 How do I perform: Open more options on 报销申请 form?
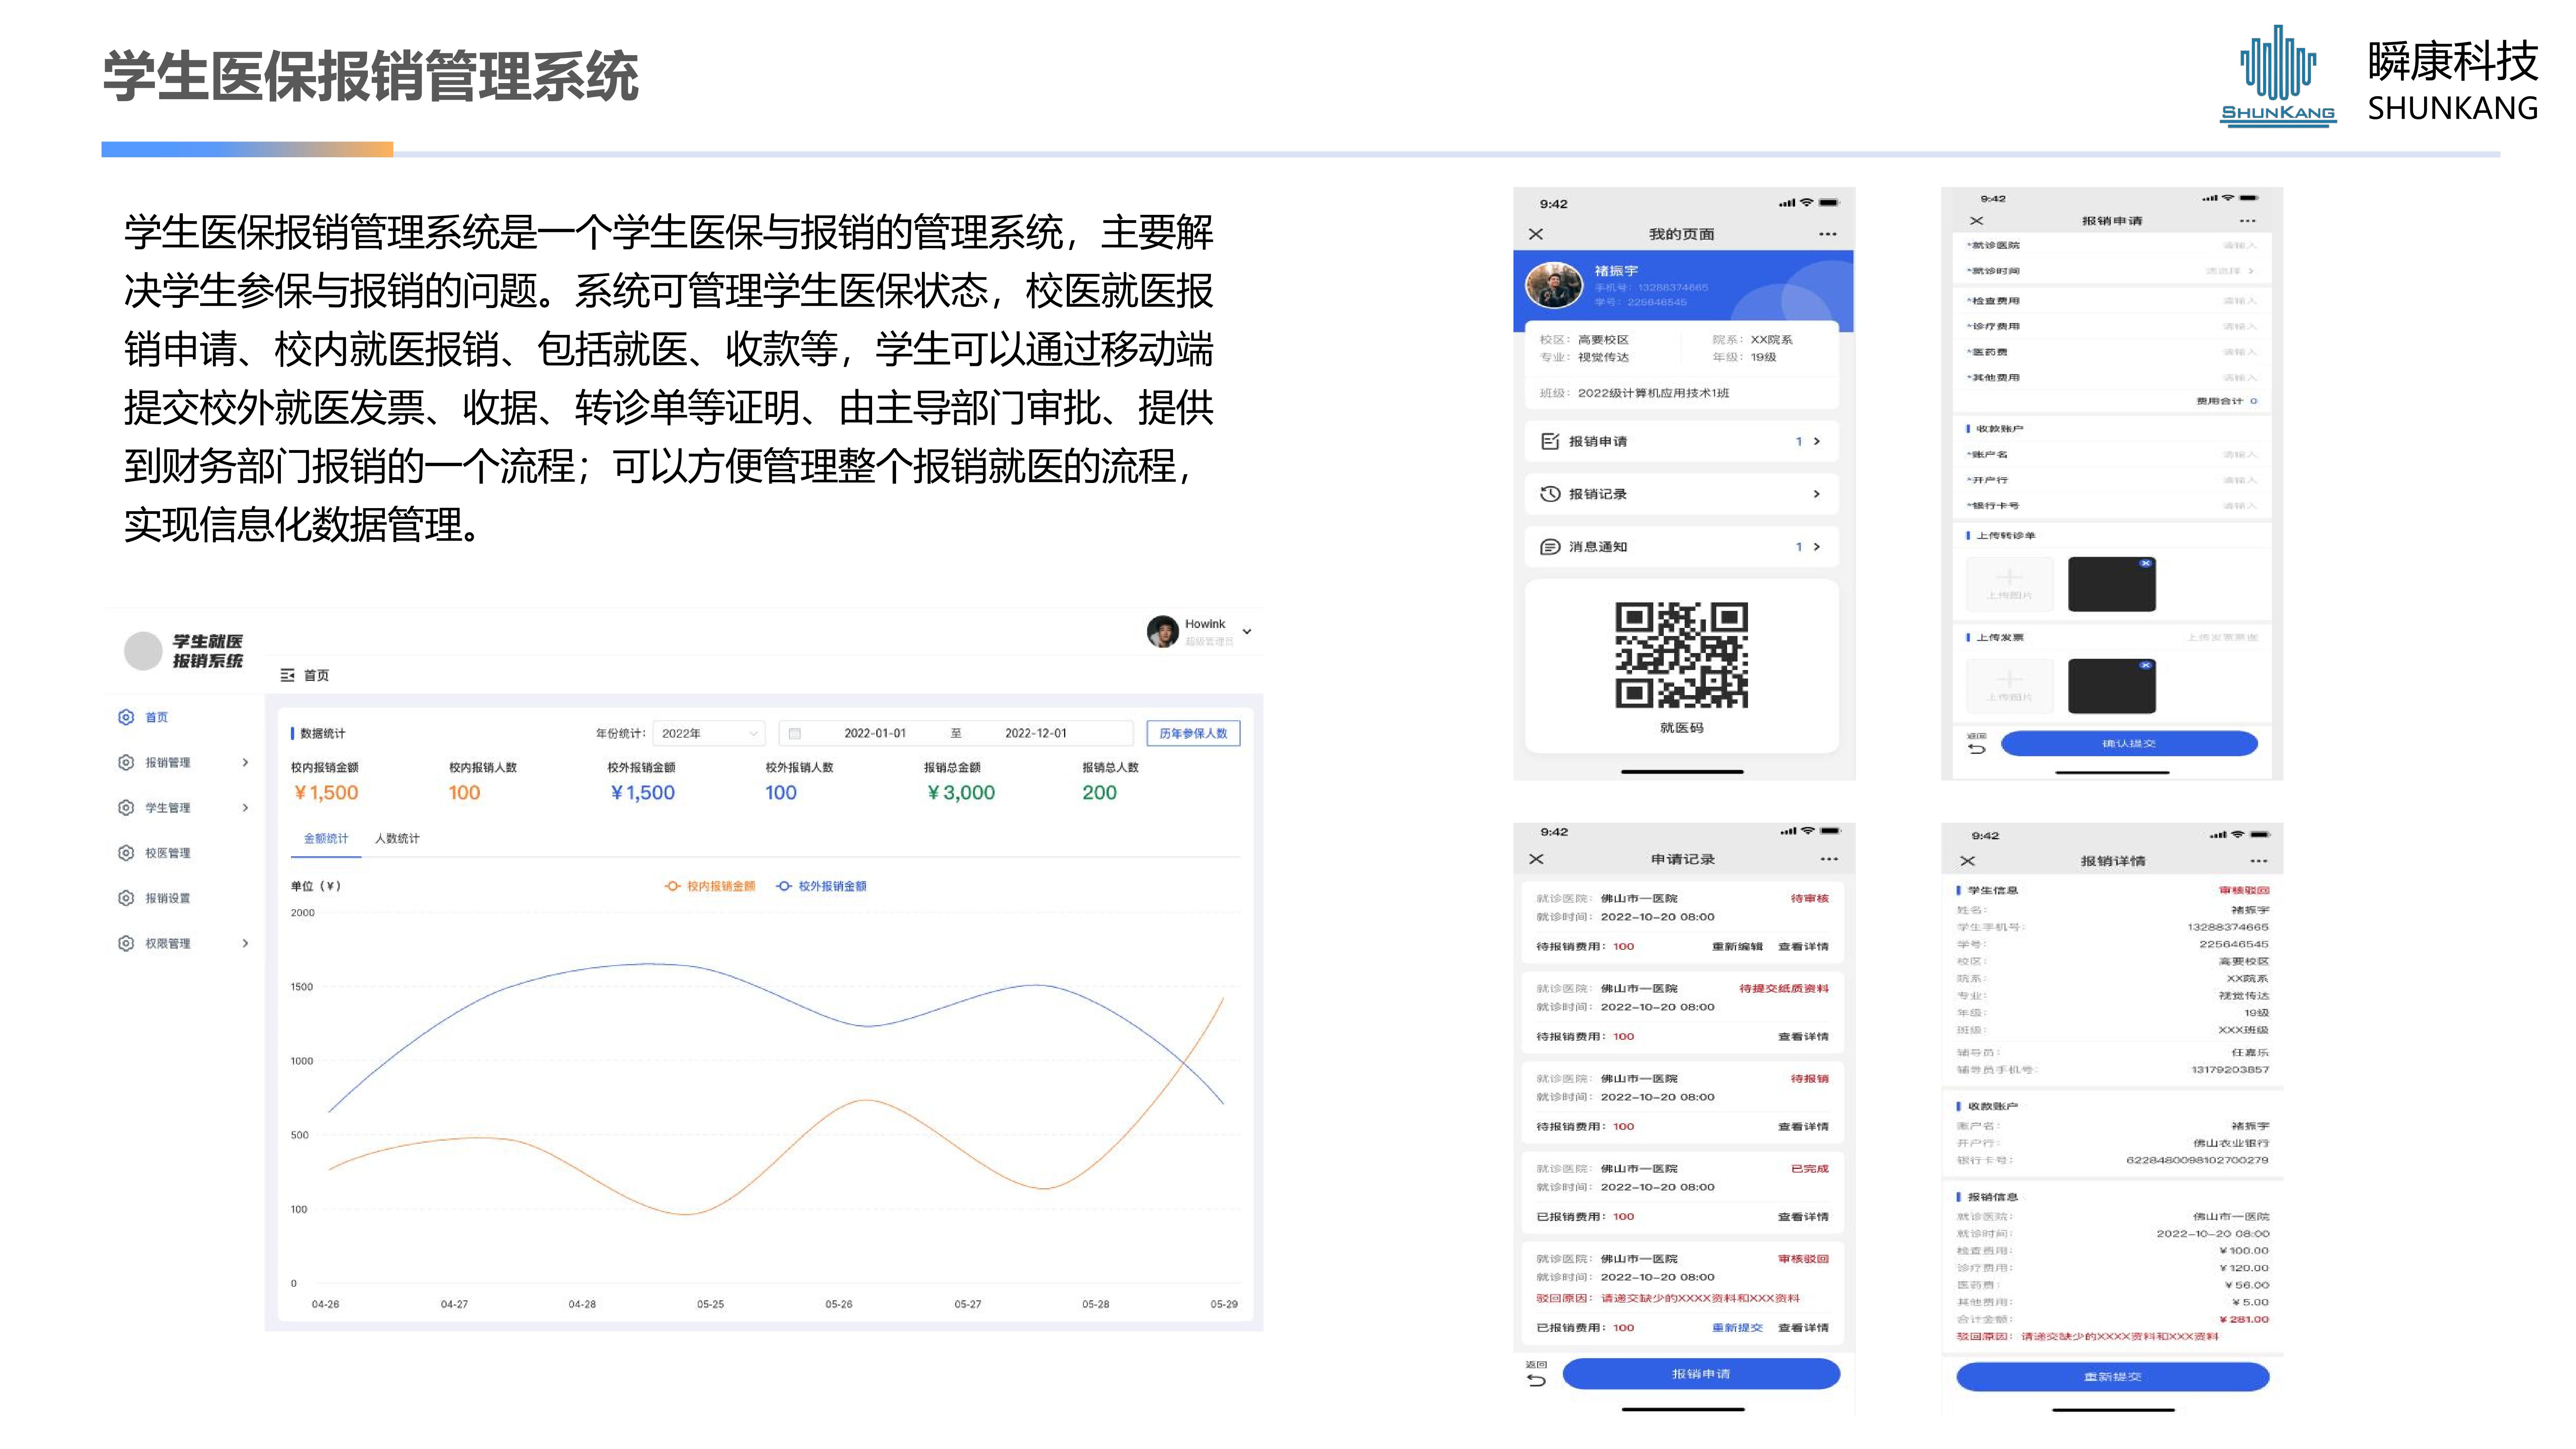2248,221
